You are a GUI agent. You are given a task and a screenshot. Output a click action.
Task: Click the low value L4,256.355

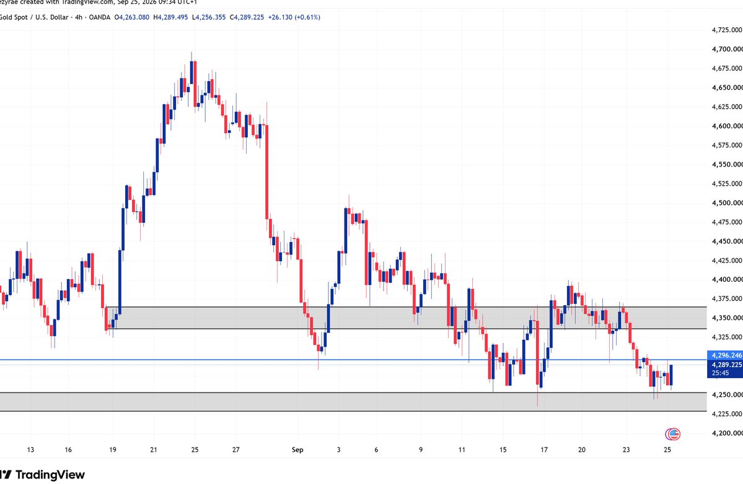pos(209,17)
